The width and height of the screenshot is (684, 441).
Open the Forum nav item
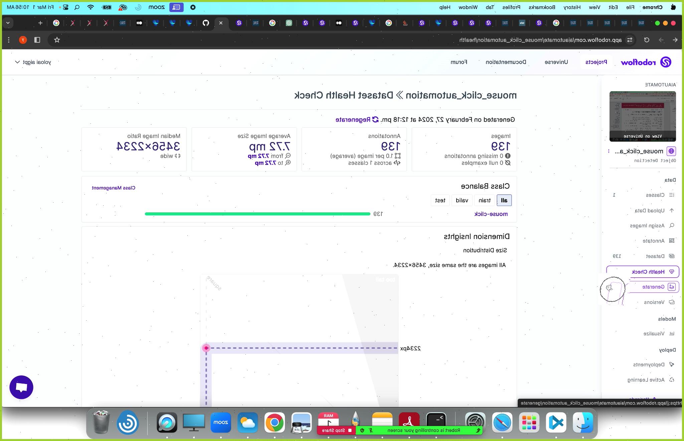[459, 62]
